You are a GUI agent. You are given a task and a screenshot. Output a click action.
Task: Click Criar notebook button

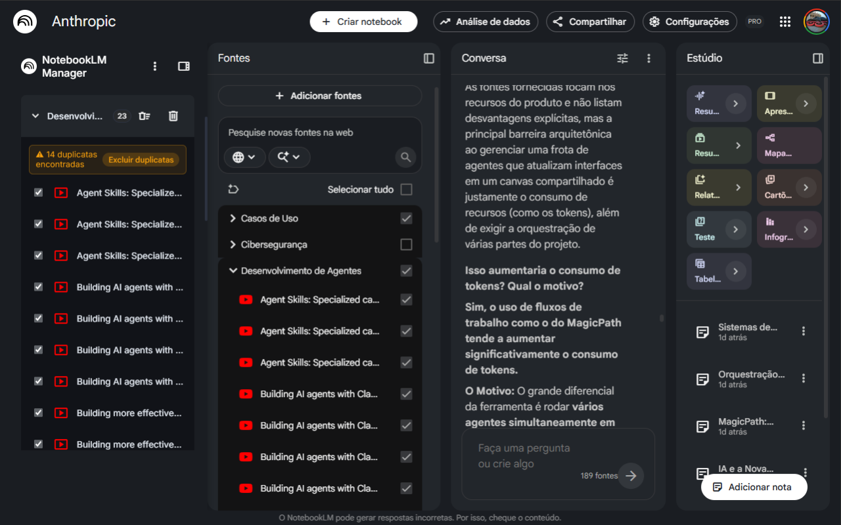click(x=363, y=22)
